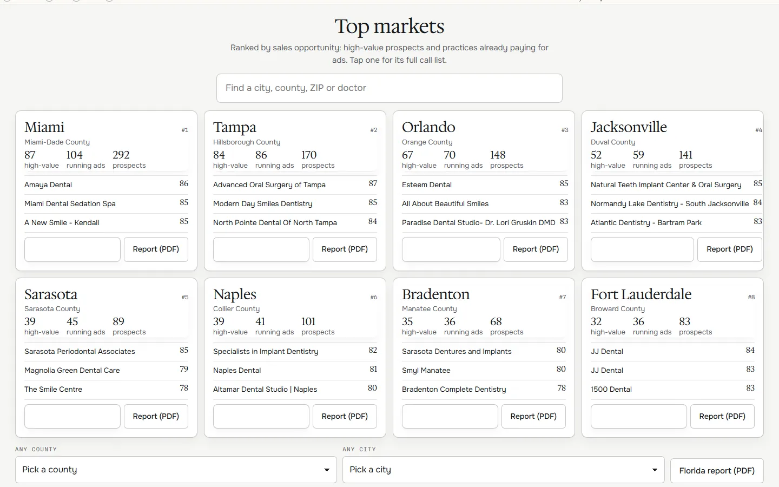The image size is (779, 487).
Task: Download the Florida report (PDF)
Action: (717, 471)
